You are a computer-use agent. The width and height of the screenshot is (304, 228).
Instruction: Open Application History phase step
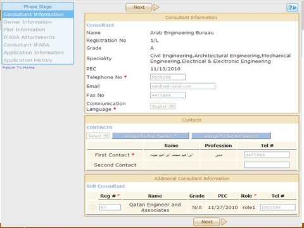pyautogui.click(x=28, y=60)
